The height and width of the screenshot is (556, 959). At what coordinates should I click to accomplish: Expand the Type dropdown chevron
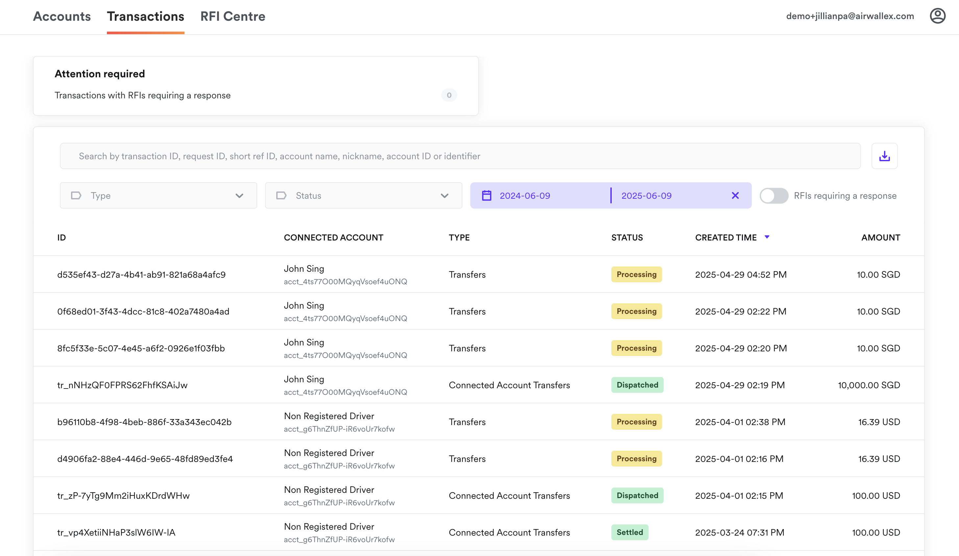[239, 196]
